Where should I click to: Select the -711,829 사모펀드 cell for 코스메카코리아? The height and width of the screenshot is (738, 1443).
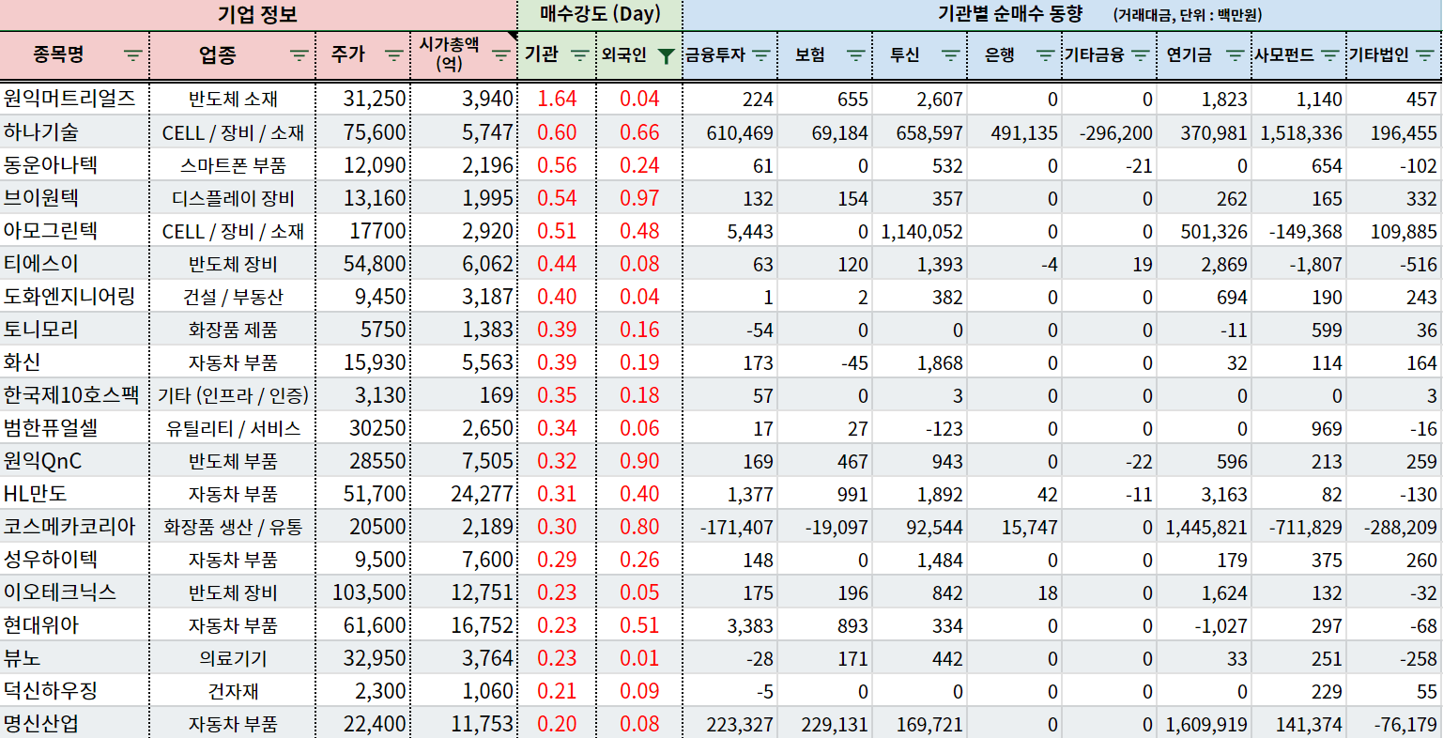pos(1299,527)
